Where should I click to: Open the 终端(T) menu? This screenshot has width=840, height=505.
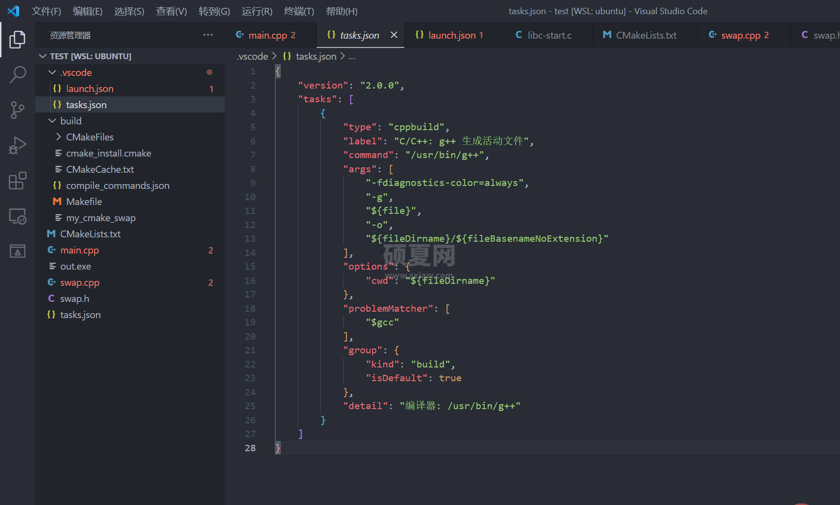(299, 11)
